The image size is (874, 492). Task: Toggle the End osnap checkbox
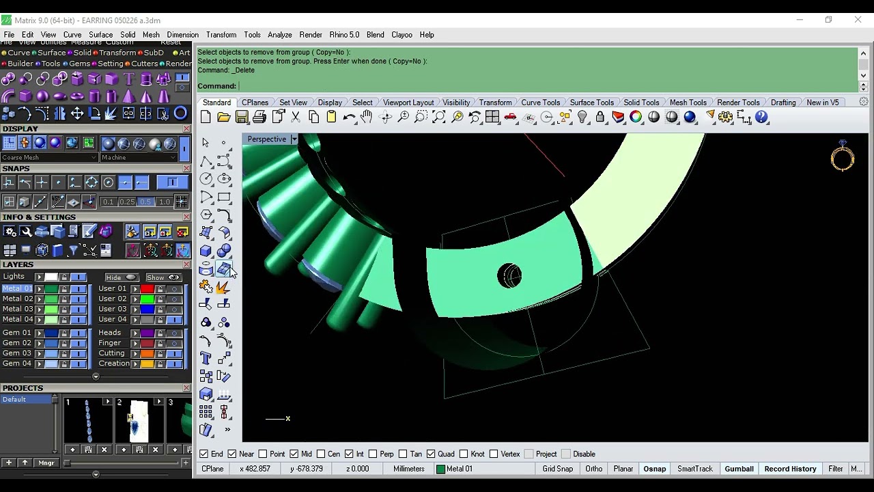click(x=203, y=454)
